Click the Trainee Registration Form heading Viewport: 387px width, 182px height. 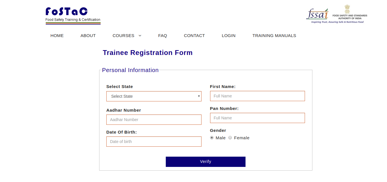[x=147, y=53]
